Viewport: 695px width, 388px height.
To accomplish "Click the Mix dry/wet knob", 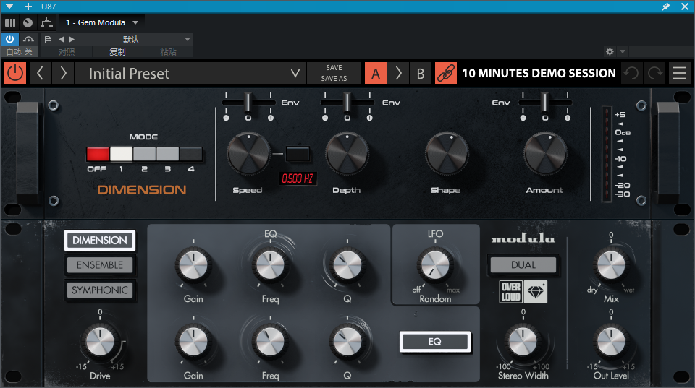I will tap(611, 265).
